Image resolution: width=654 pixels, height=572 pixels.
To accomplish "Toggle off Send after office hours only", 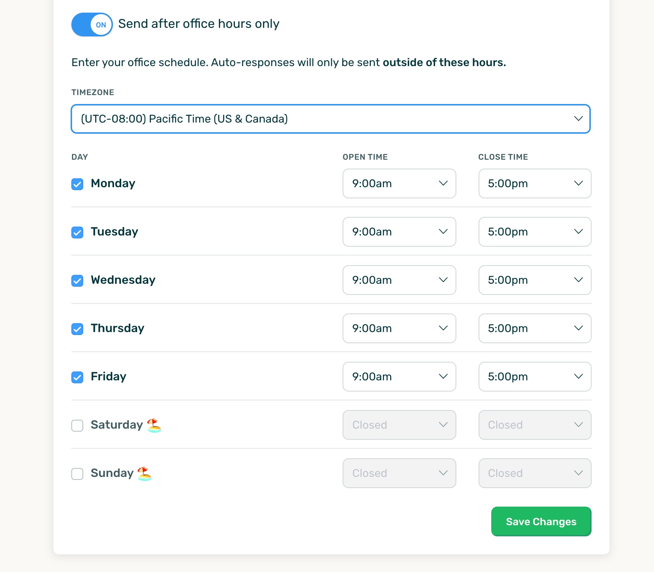I will tap(92, 25).
